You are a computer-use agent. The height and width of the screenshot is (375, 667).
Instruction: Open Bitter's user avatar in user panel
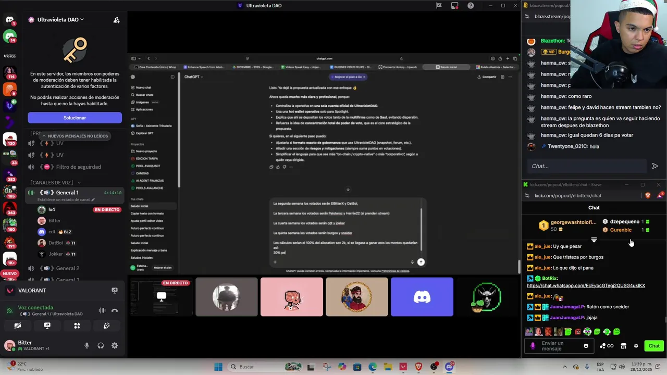9,345
